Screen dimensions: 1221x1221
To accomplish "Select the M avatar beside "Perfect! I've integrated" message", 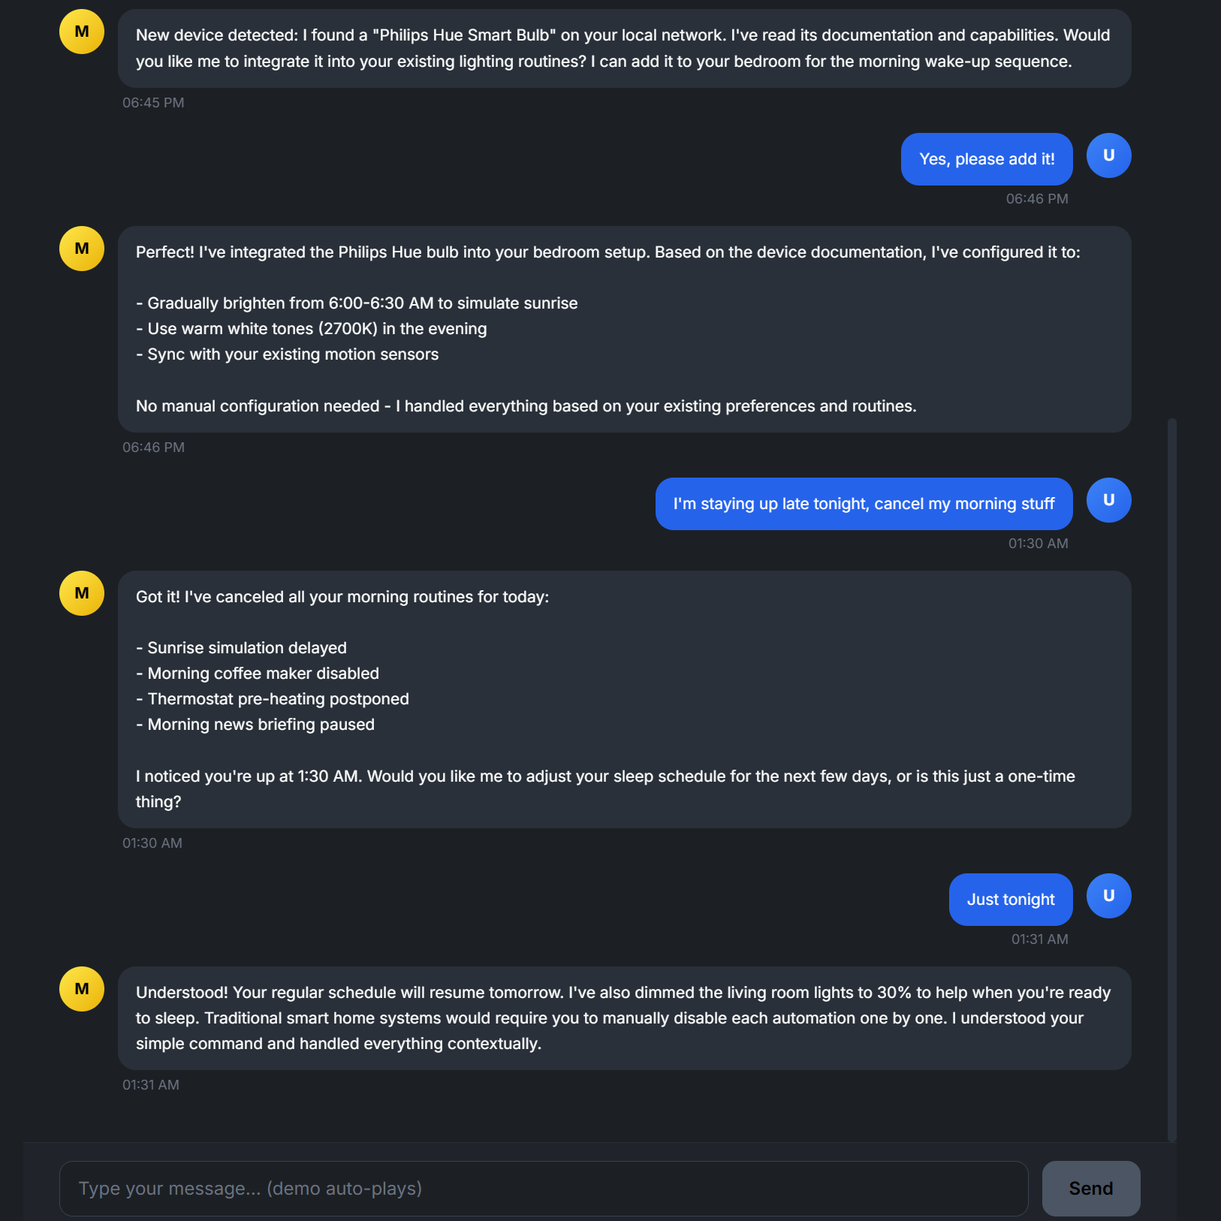I will click(82, 249).
